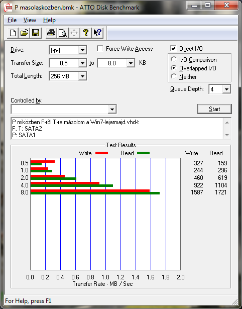The height and width of the screenshot is (309, 242).
Task: Click the yellow question mark About icon
Action: 86,33
